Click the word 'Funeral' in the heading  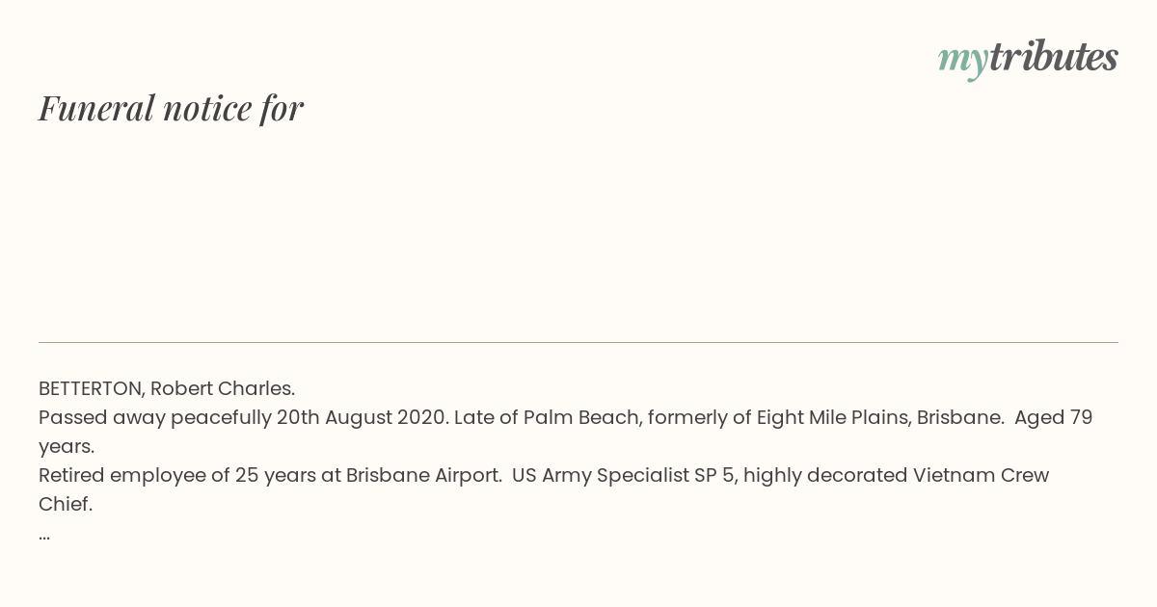click(96, 108)
